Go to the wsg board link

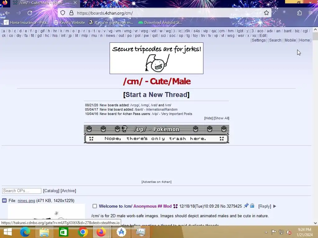tap(231, 36)
